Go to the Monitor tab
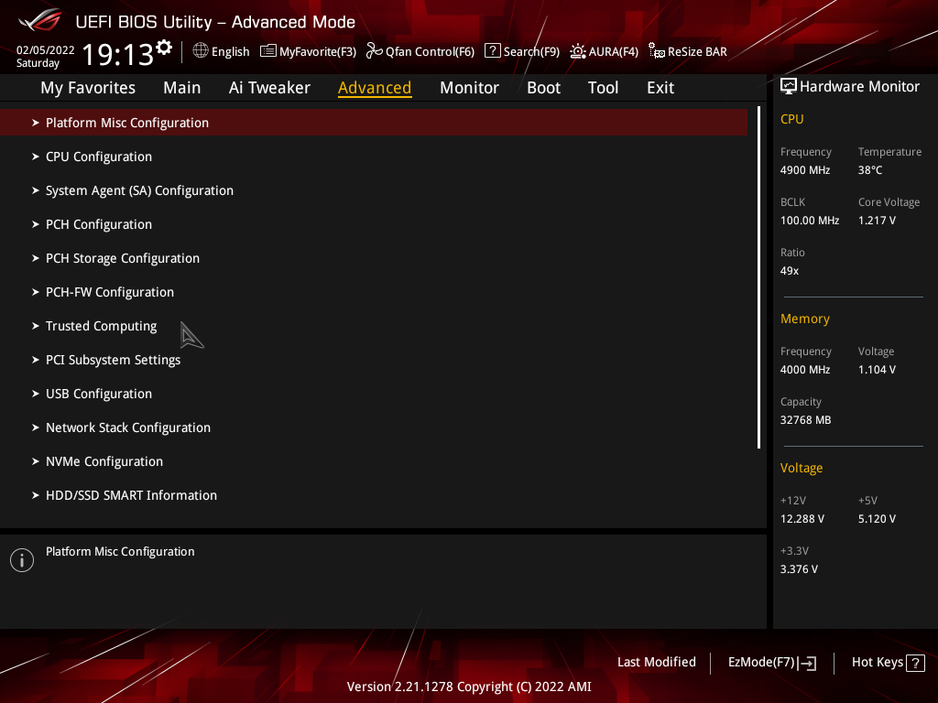 click(469, 88)
